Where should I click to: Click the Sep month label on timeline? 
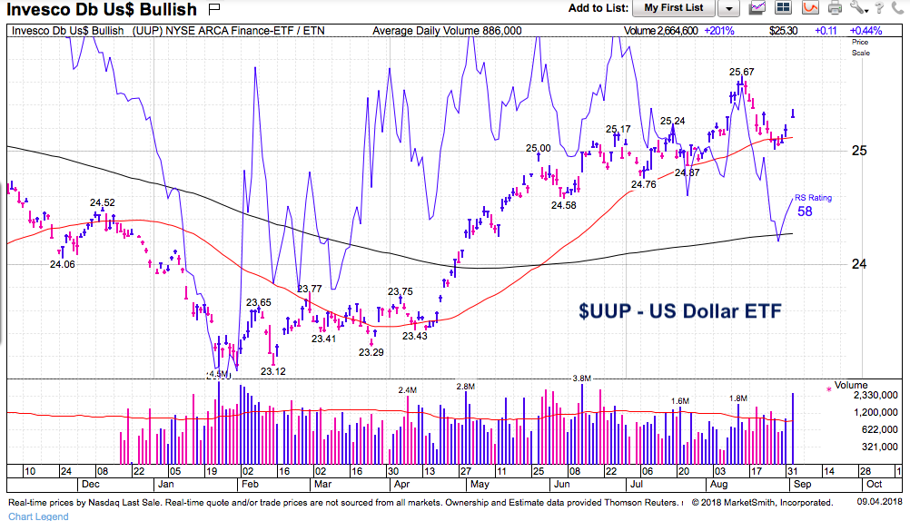[803, 484]
